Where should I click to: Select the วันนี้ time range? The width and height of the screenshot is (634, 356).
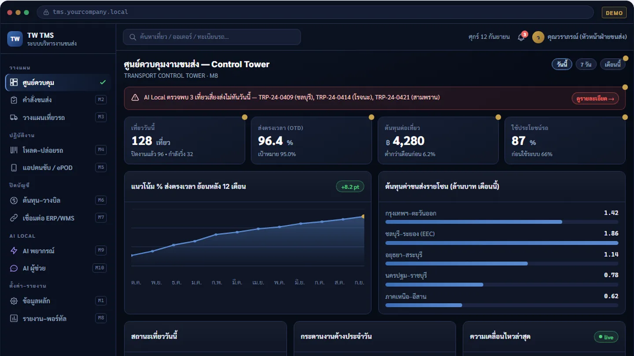tap(562, 65)
